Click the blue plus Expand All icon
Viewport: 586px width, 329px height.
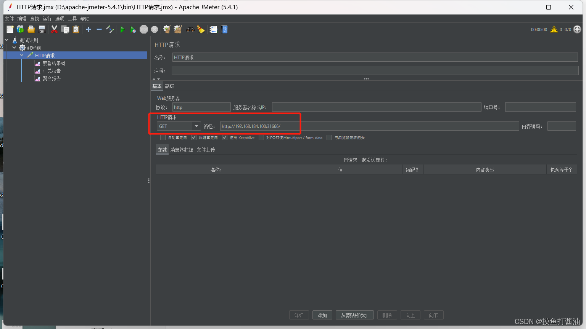pyautogui.click(x=89, y=29)
